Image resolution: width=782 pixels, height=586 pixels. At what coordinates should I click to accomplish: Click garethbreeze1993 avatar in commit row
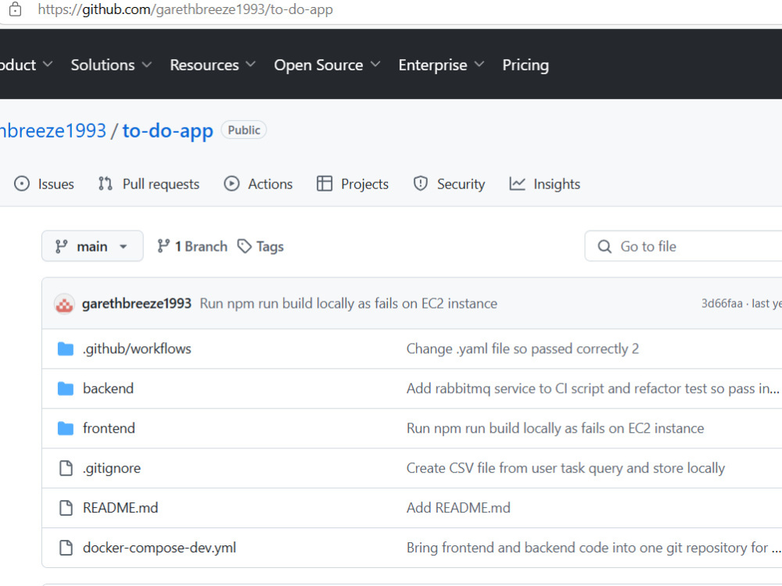click(64, 303)
